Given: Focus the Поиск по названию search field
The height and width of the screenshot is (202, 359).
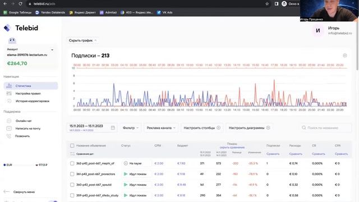Looking at the screenshot, I should tap(325, 128).
